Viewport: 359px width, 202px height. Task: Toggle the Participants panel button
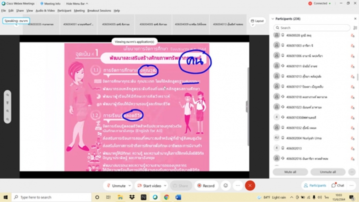(315, 186)
